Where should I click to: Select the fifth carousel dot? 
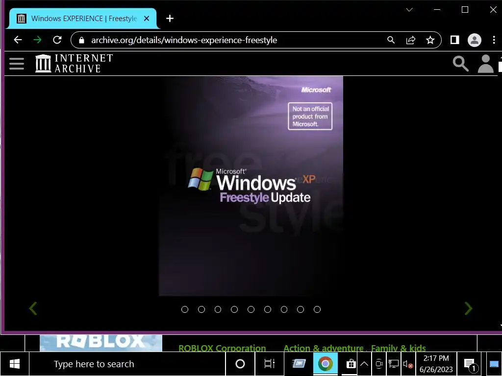251,309
